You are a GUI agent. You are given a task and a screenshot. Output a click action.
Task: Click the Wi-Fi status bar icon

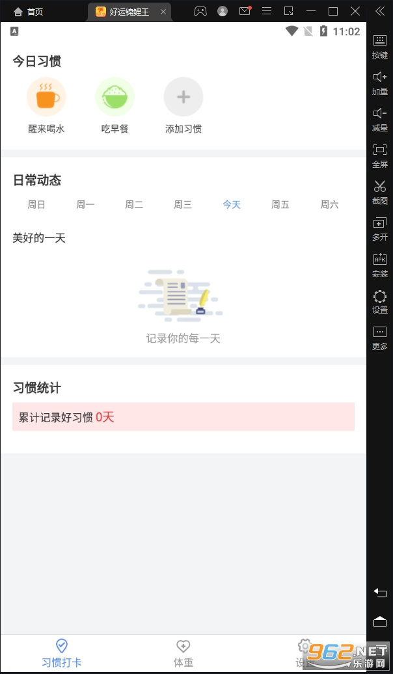coord(292,31)
